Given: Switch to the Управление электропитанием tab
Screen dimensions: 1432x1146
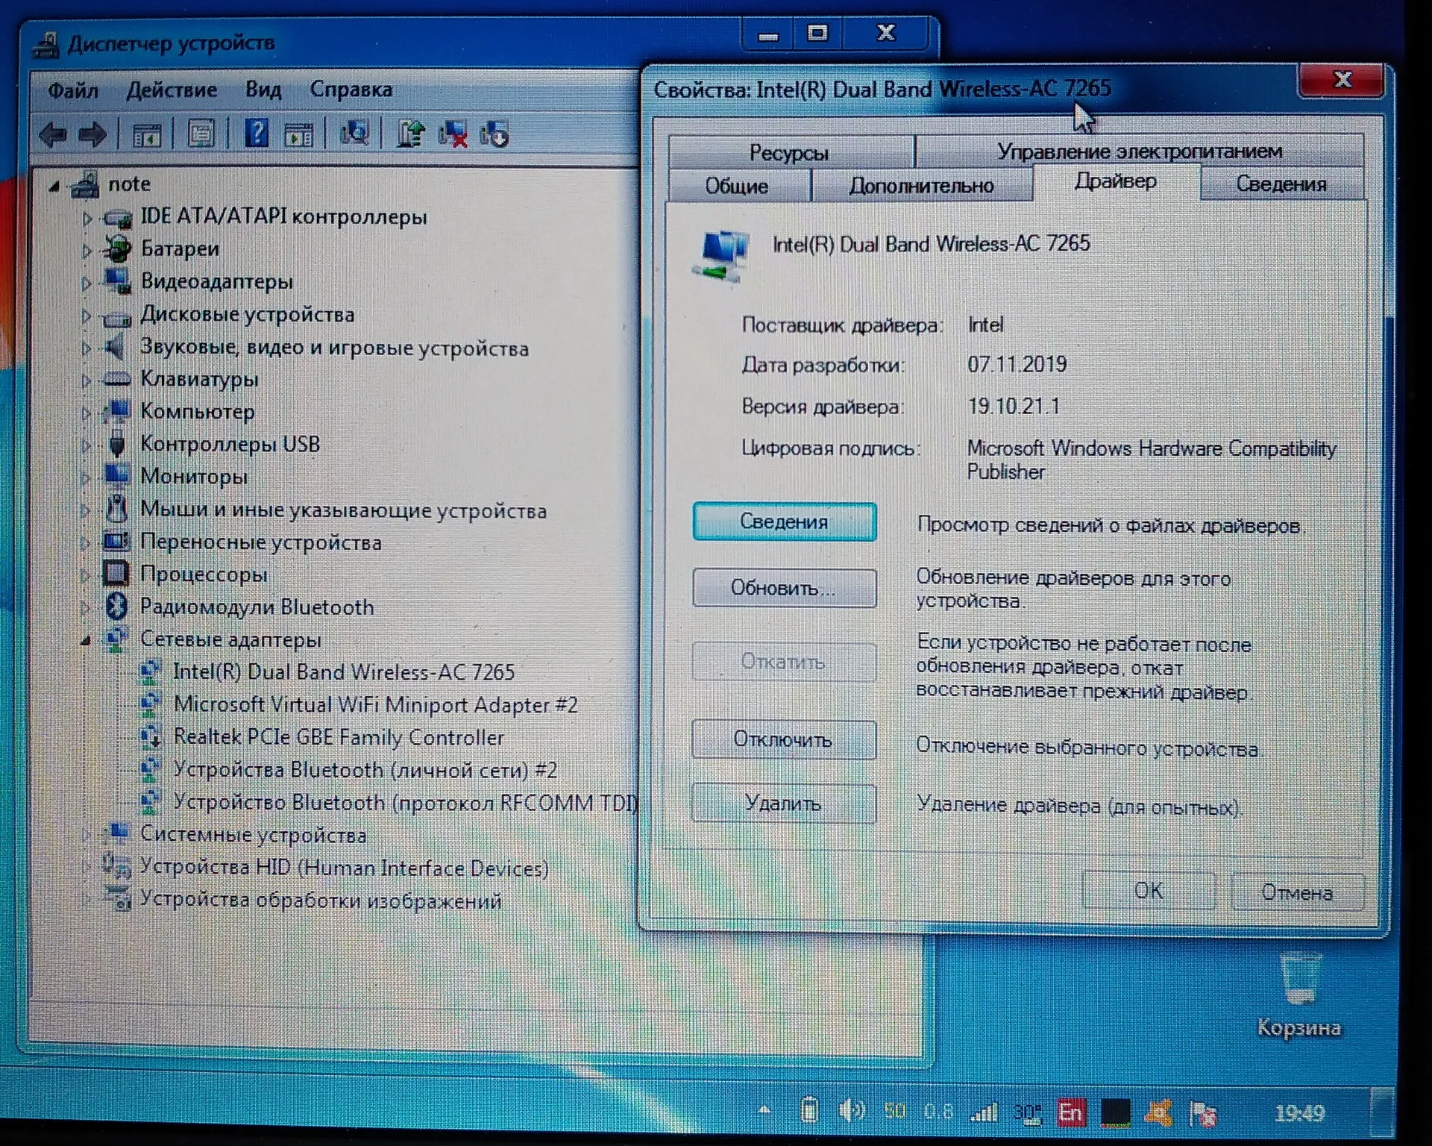Looking at the screenshot, I should (x=1139, y=151).
